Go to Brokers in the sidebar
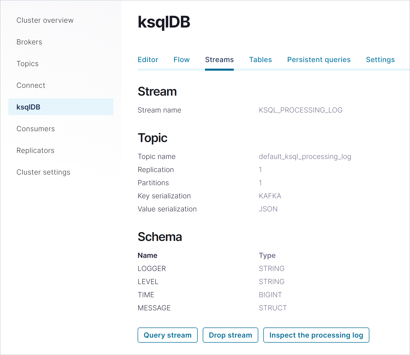 coord(29,42)
